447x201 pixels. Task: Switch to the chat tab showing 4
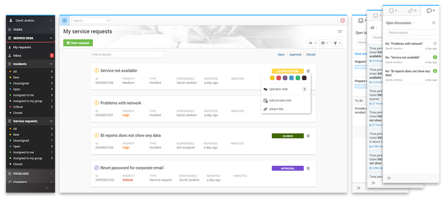(x=430, y=11)
